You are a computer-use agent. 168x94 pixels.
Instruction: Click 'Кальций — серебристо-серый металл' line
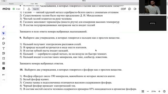click(x=65, y=54)
